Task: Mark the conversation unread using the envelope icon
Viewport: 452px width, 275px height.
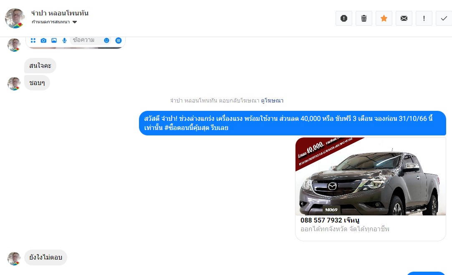Action: 404,18
